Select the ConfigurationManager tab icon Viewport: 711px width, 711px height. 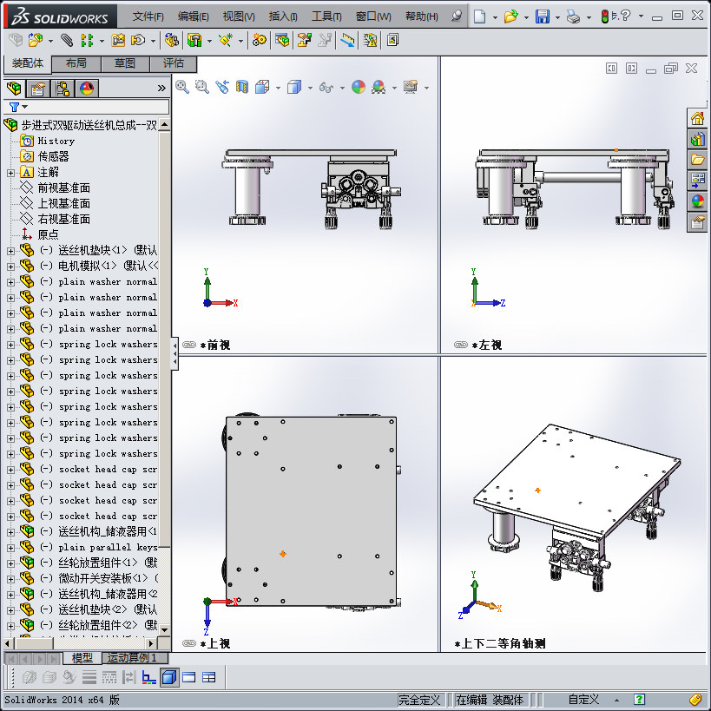coord(63,88)
